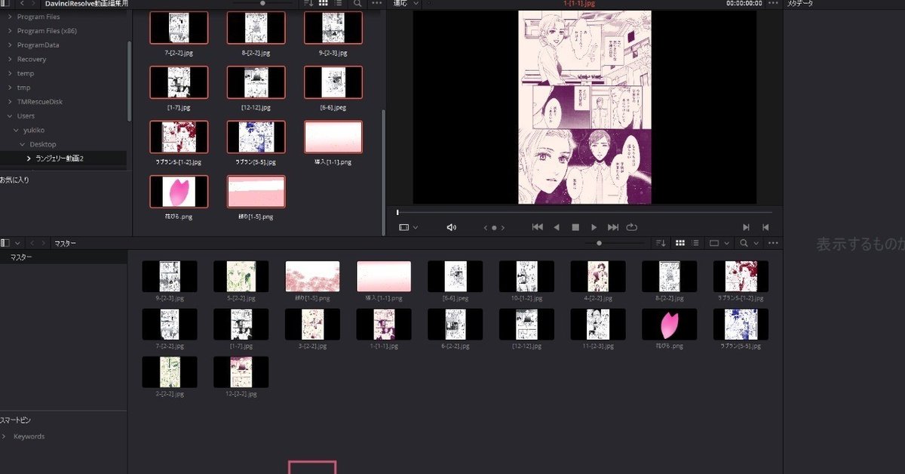This screenshot has height=474, width=905.
Task: Open dropdown arrow beside media pool search
Action: pyautogui.click(x=756, y=243)
